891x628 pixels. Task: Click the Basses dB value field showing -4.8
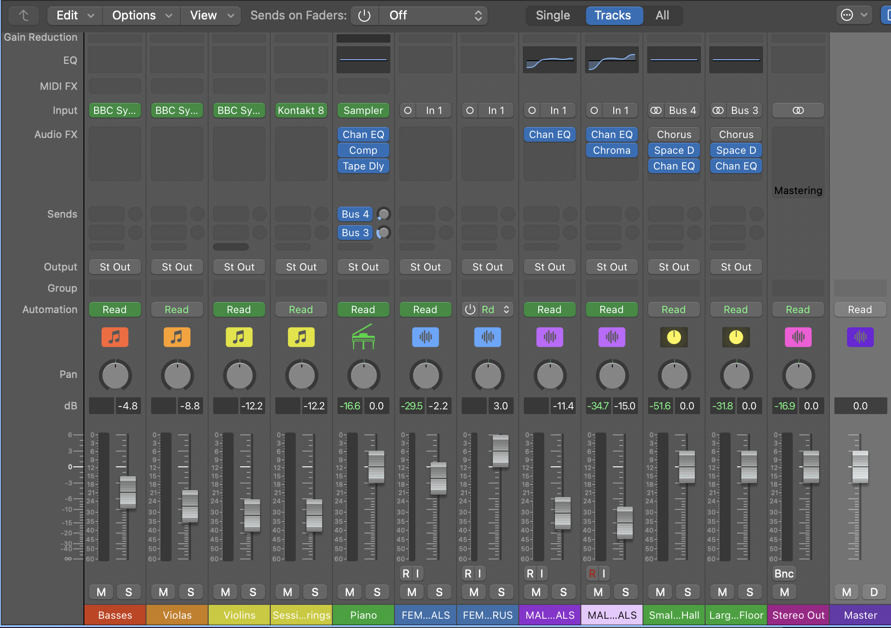coord(127,406)
